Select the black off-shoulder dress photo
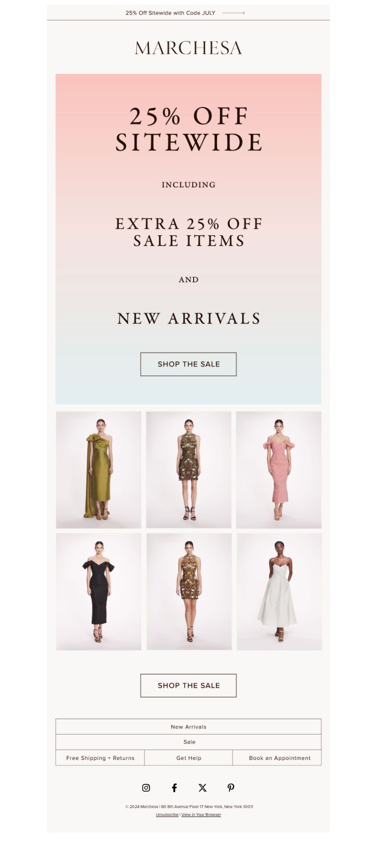 click(98, 592)
